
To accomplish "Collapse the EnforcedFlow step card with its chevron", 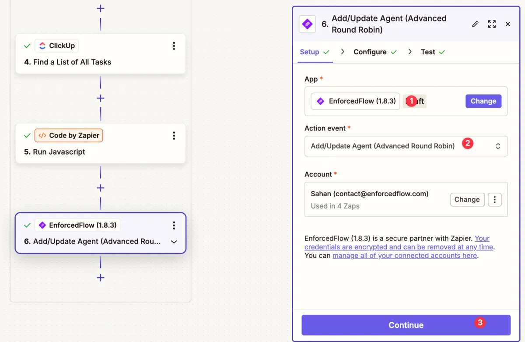I will (174, 242).
